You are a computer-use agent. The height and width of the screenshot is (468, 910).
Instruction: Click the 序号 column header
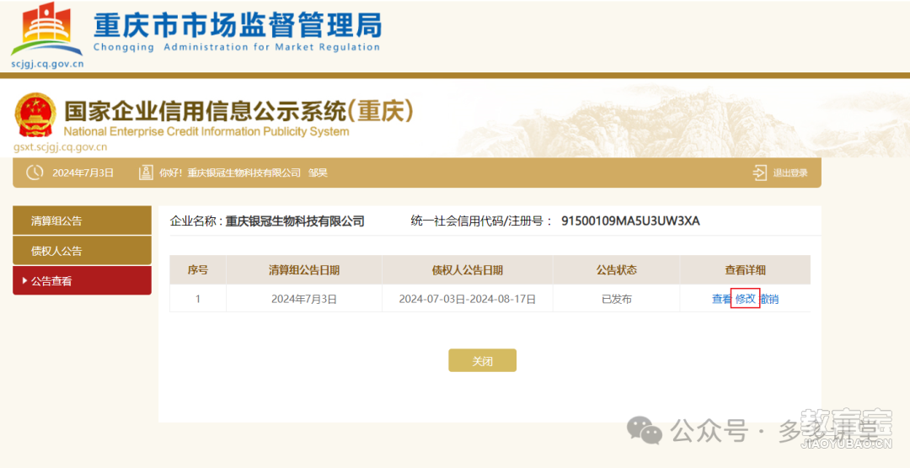click(198, 269)
